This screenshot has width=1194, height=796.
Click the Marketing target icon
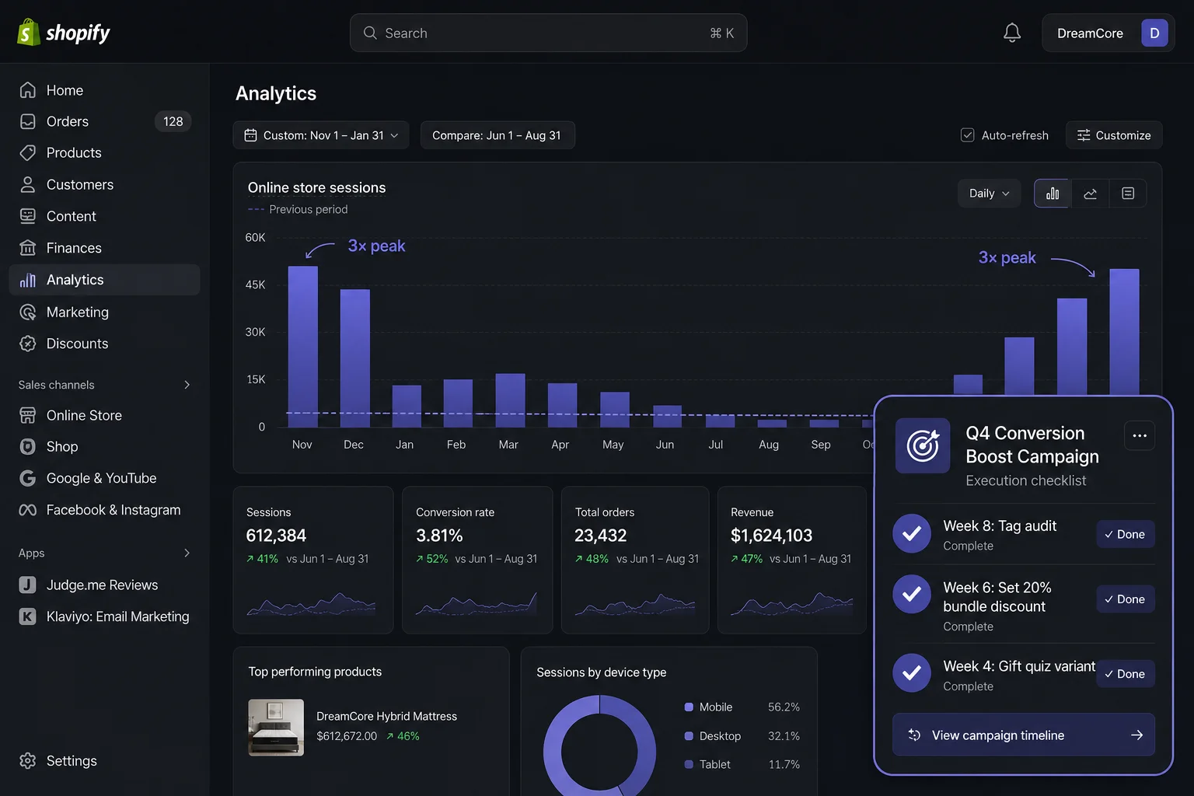coord(28,312)
